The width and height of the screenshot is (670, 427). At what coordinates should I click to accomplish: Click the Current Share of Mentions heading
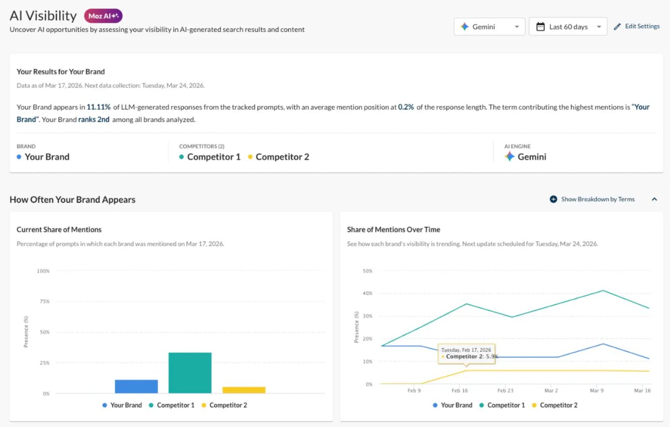point(59,230)
